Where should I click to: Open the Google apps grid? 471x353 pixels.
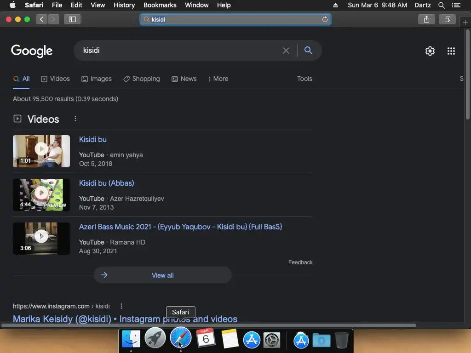451,51
